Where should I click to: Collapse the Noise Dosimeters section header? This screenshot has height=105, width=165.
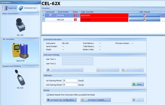coord(20,14)
